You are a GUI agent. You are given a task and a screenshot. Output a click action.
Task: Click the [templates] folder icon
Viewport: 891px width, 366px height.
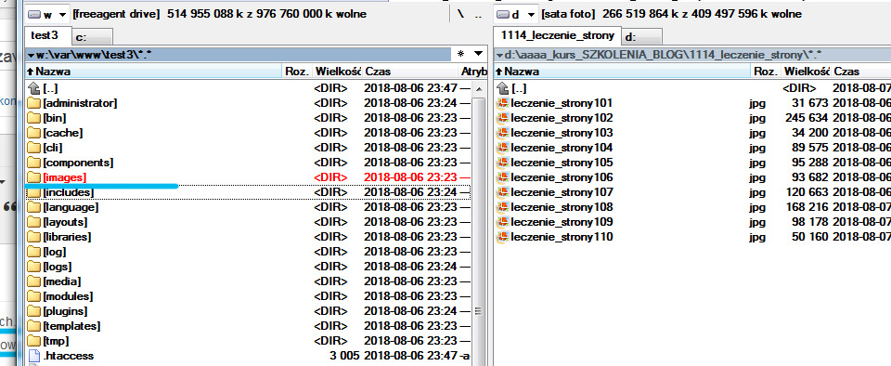coord(34,326)
